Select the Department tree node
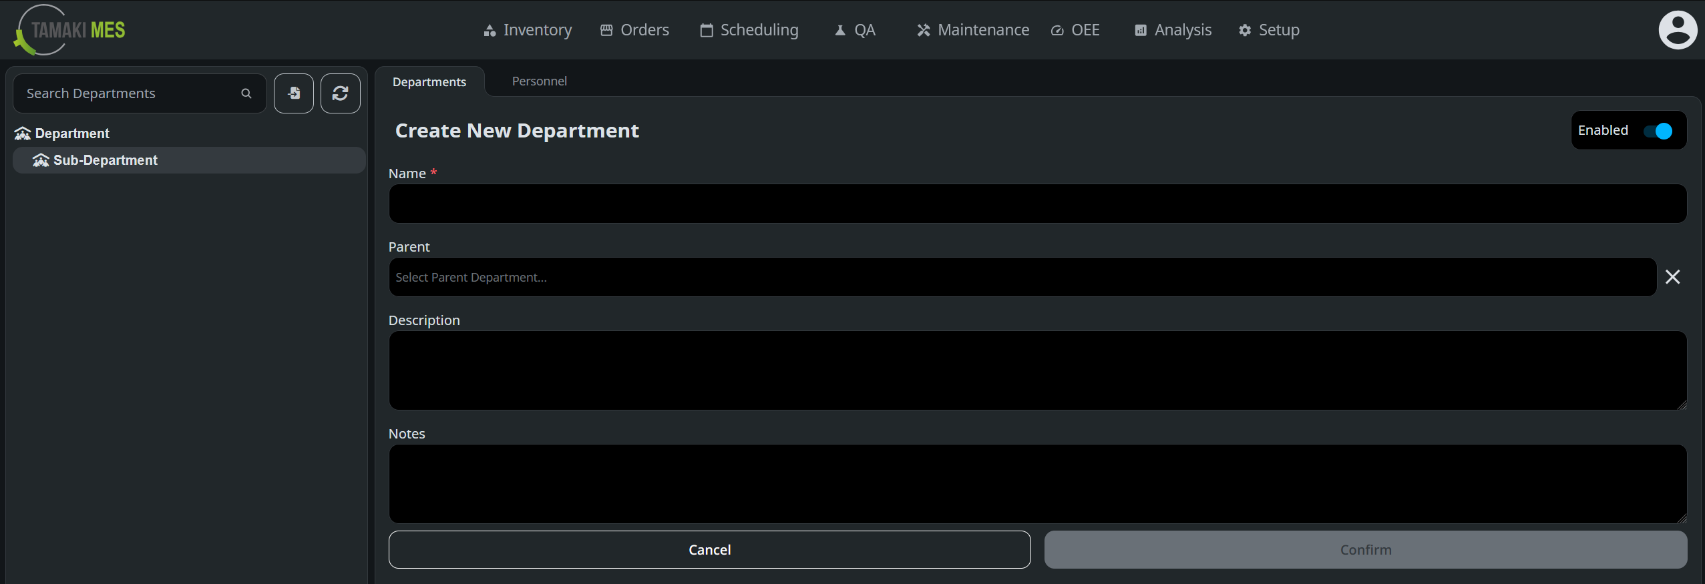The height and width of the screenshot is (584, 1705). [72, 133]
